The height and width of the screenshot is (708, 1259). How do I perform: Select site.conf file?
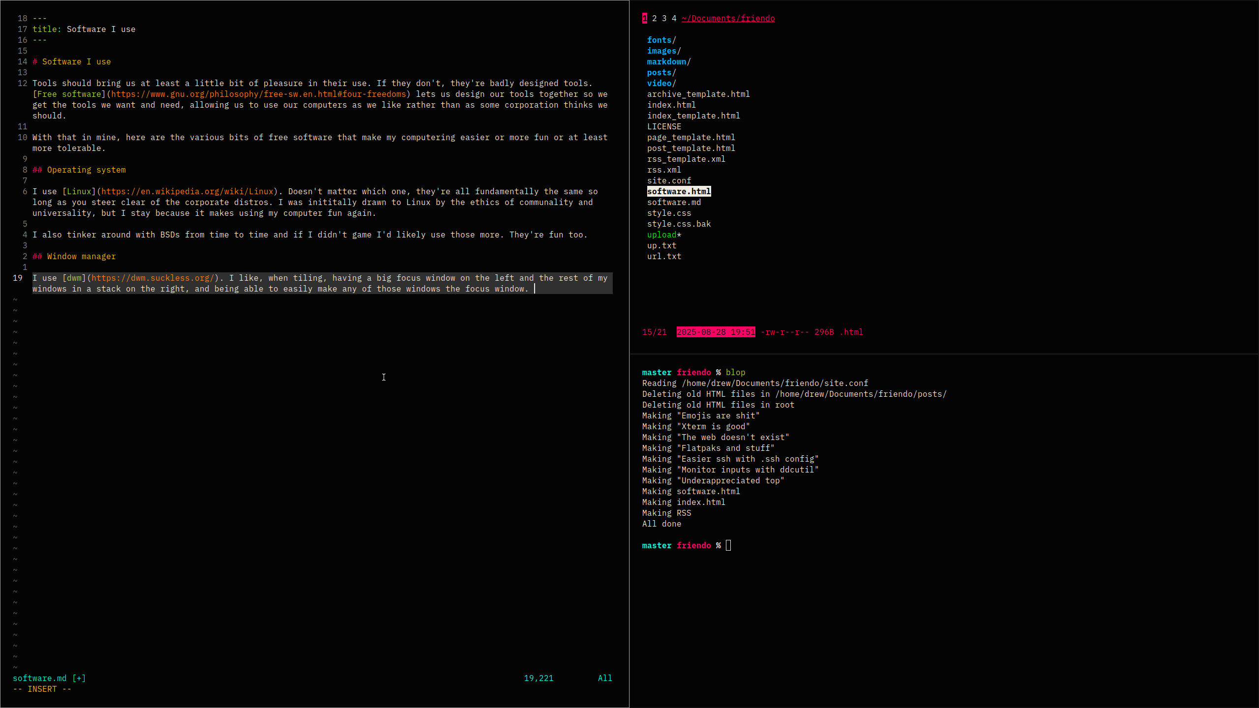[669, 180]
